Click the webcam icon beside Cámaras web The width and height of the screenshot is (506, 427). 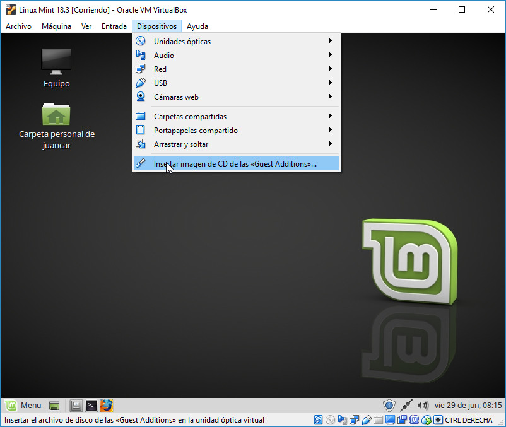point(140,97)
